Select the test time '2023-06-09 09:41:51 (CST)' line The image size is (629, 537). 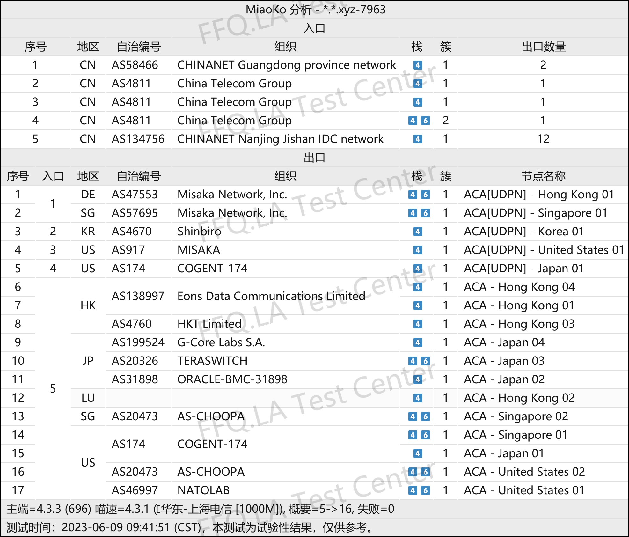coord(190,527)
